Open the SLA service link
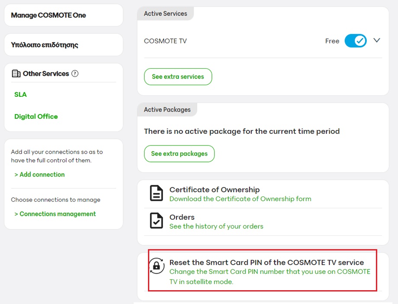Viewport: 398px width, 304px height. click(x=20, y=95)
